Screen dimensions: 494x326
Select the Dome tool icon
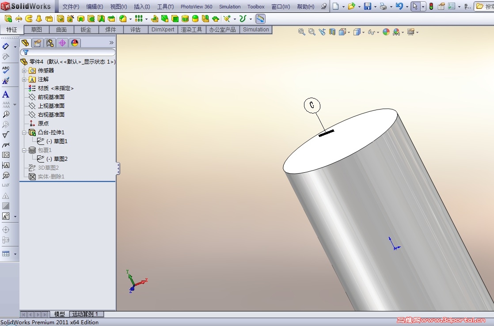pyautogui.click(x=195, y=19)
